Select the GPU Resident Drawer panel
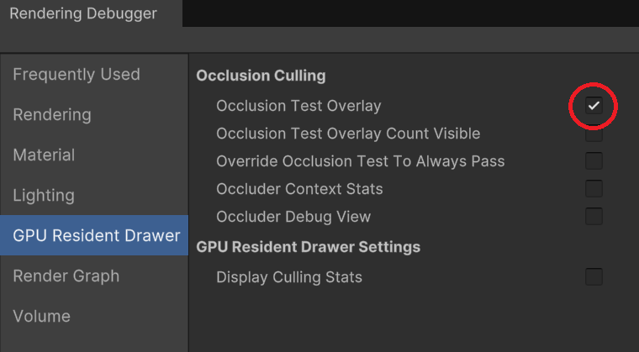This screenshot has width=639, height=352. (x=94, y=235)
